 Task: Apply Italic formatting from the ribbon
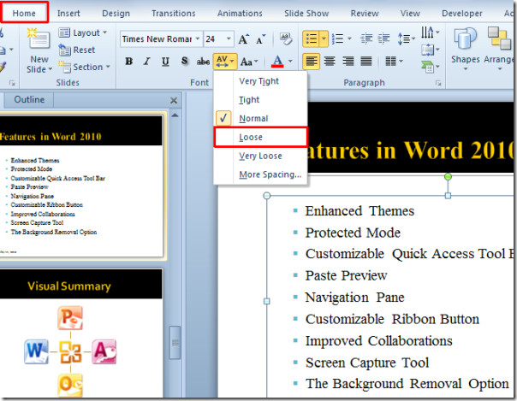click(147, 62)
